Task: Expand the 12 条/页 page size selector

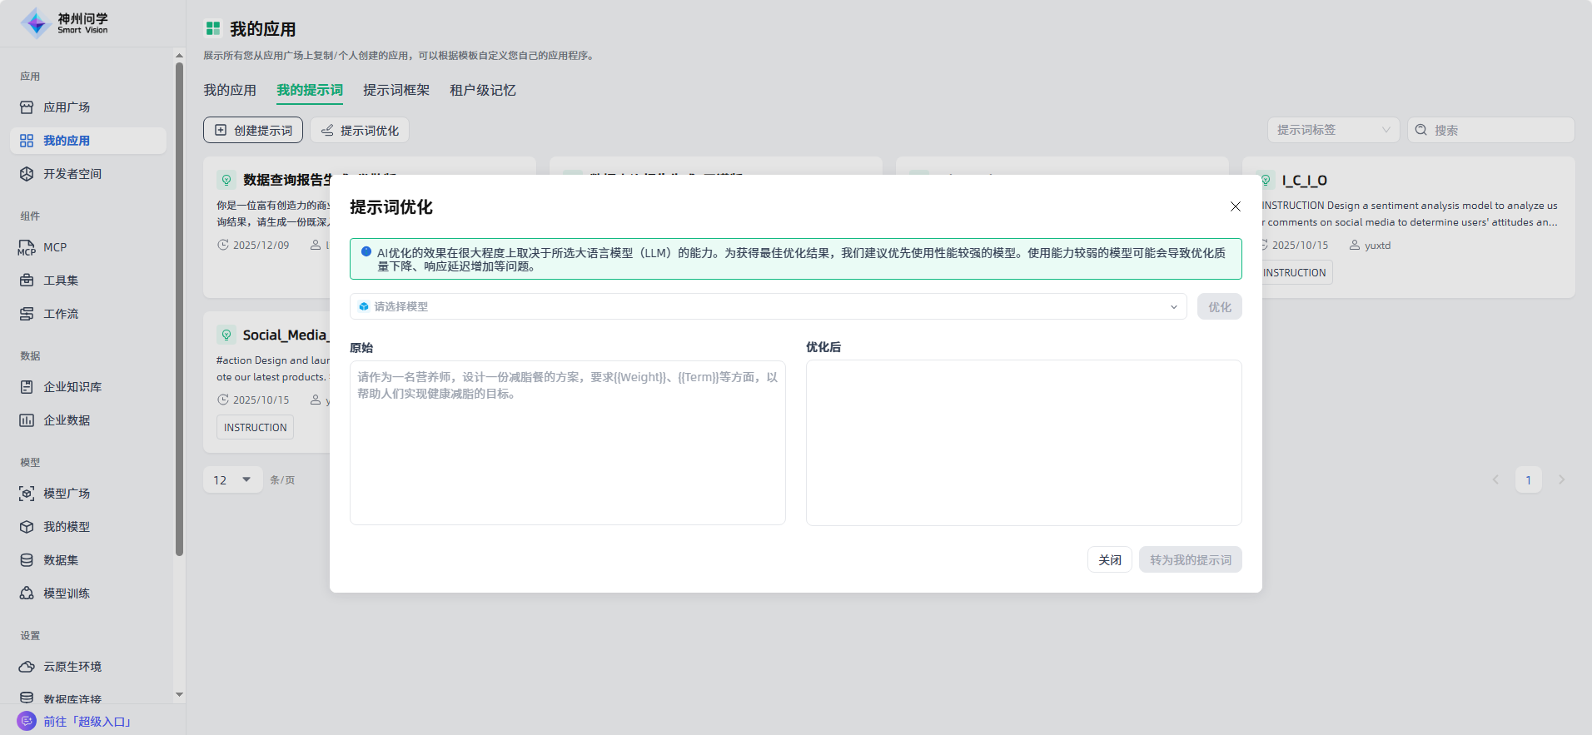Action: pos(233,479)
